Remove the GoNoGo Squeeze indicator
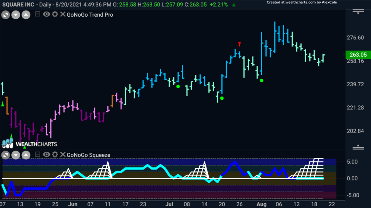Viewport: 371px width, 208px height. (x=63, y=155)
